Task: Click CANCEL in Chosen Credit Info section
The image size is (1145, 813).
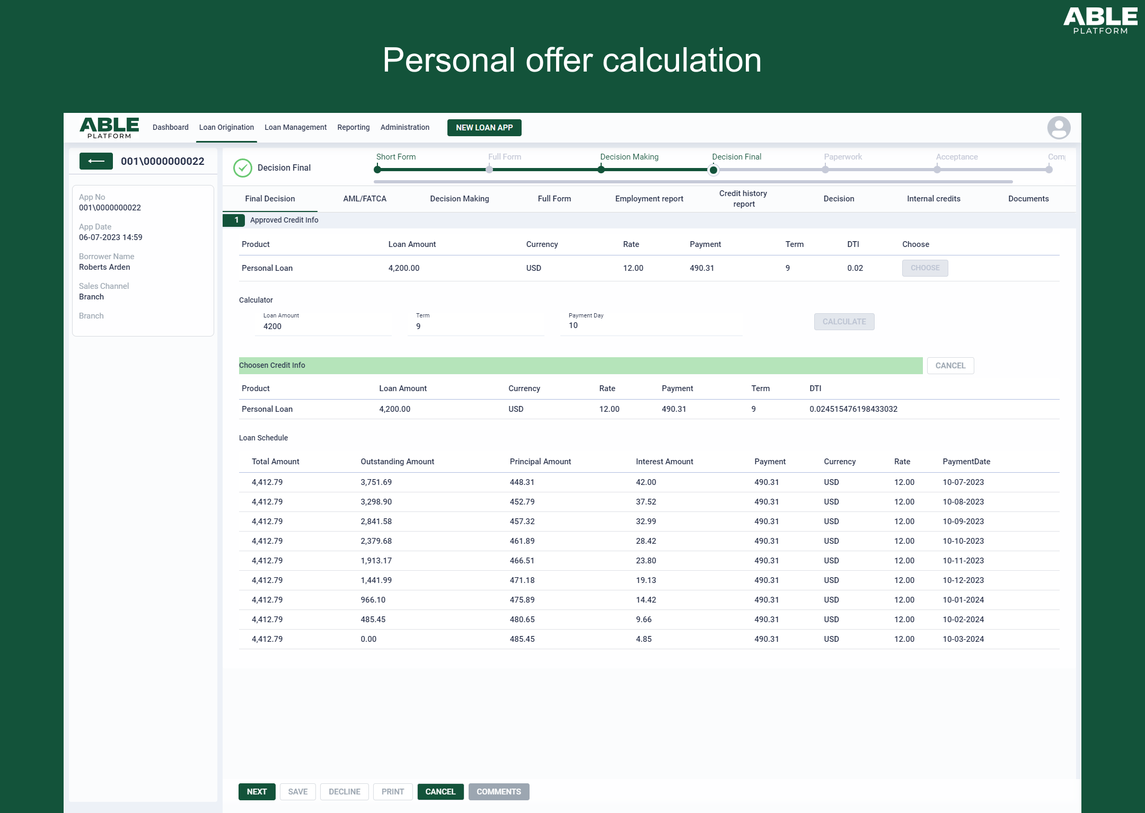Action: tap(949, 365)
